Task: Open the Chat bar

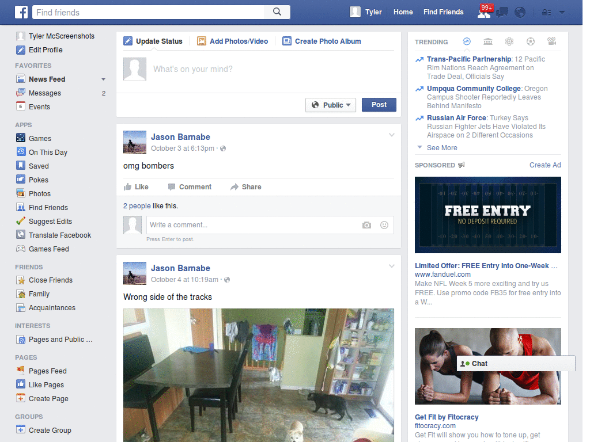Action: pos(516,364)
